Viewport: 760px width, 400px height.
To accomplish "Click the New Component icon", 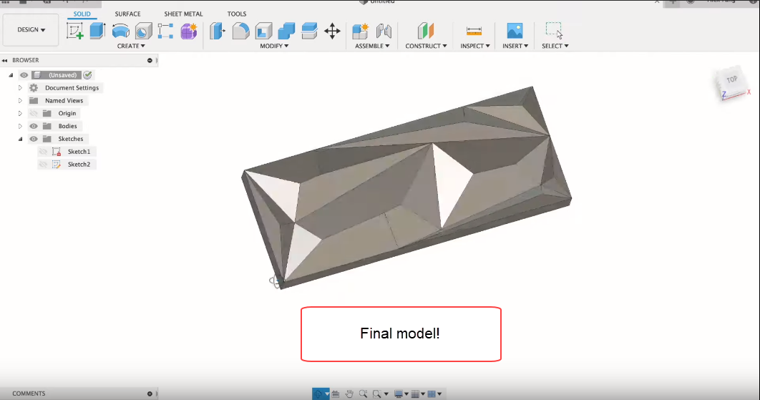I will coord(360,31).
